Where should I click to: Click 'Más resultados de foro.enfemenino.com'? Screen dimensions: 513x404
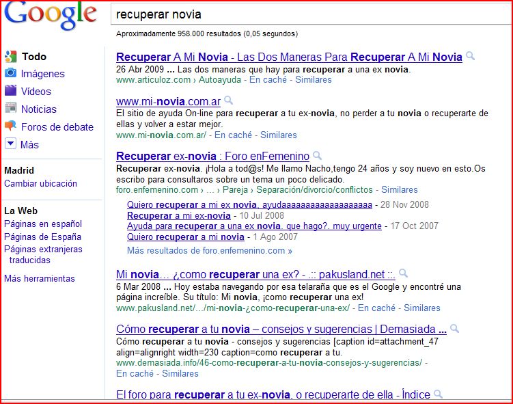[210, 251]
